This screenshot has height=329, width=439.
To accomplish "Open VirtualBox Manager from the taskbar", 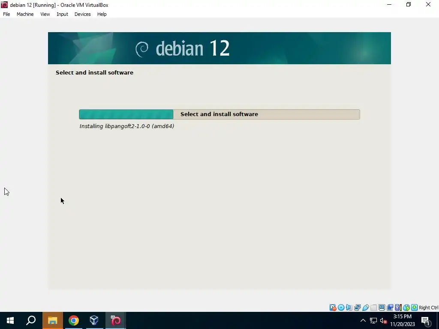I will (94, 320).
